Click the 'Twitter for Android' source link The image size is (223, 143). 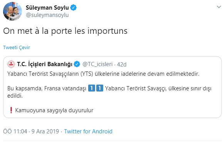point(88,131)
